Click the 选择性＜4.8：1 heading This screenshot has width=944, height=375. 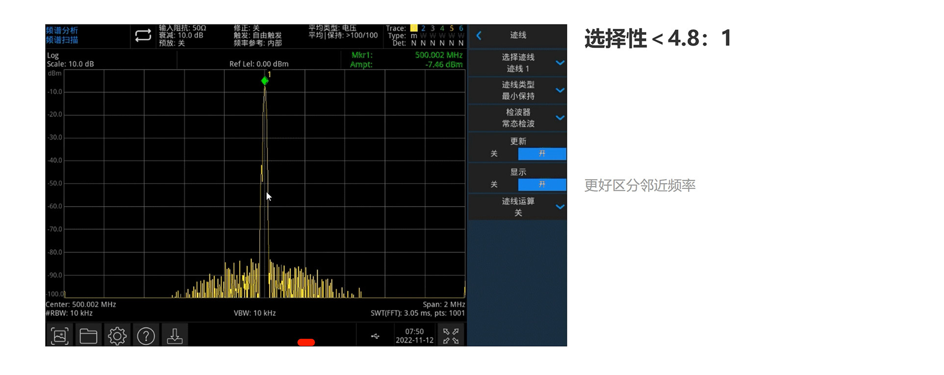(658, 38)
